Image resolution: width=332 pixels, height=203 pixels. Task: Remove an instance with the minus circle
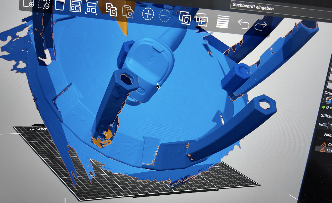coord(164,16)
